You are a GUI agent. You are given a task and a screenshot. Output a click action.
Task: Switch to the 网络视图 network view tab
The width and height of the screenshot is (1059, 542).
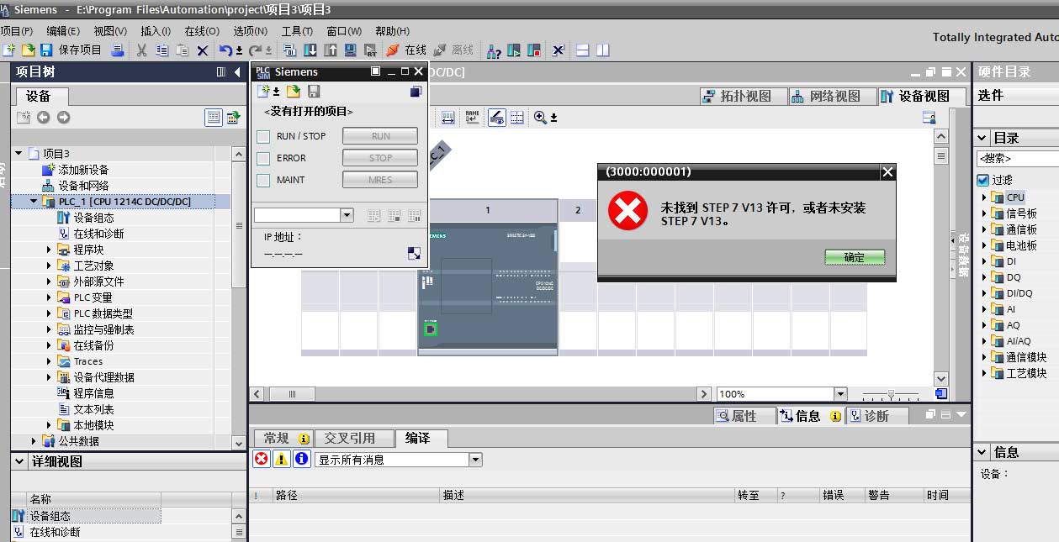click(833, 96)
